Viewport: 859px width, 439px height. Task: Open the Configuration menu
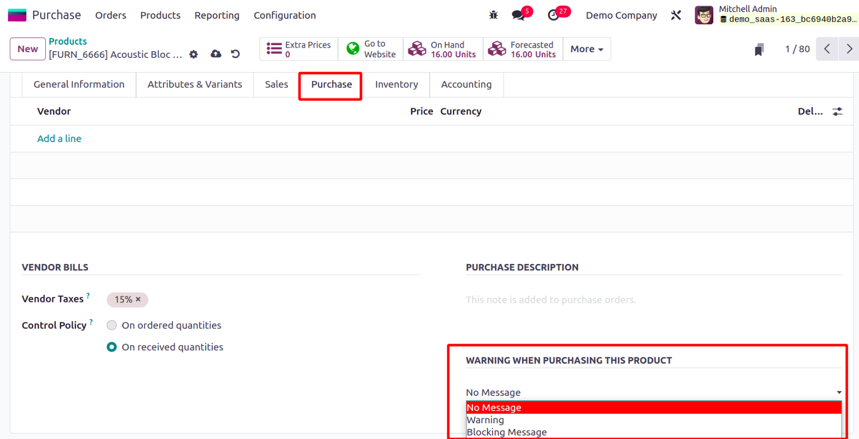pos(284,15)
